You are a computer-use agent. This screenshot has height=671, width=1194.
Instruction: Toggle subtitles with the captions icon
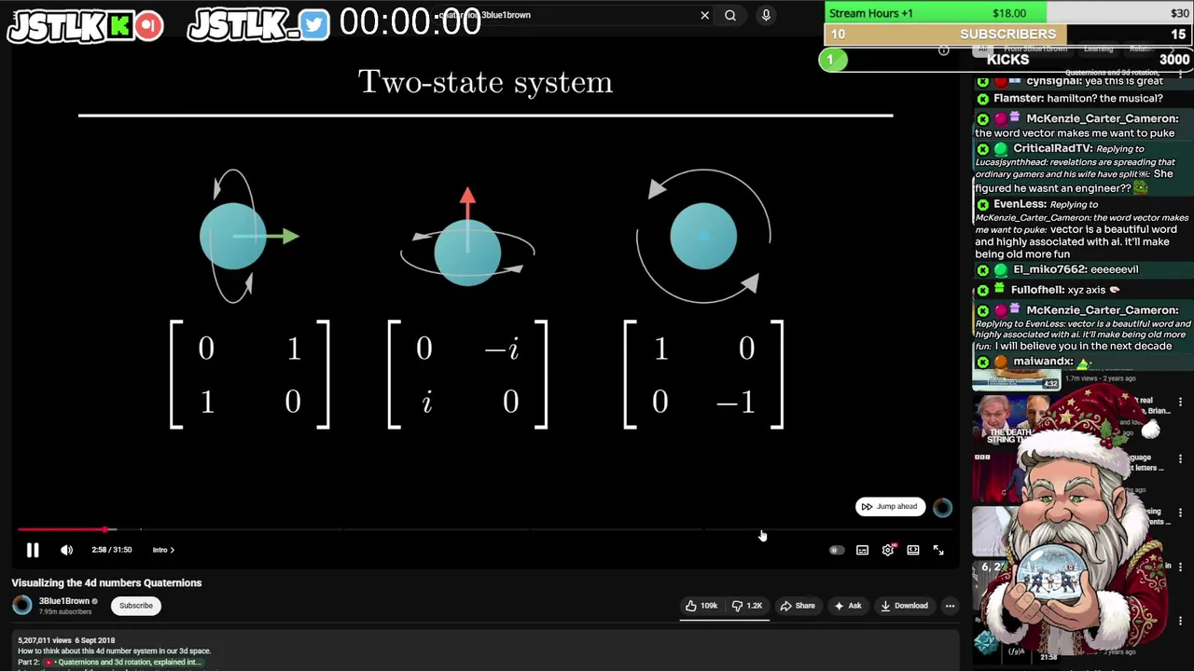pyautogui.click(x=862, y=550)
